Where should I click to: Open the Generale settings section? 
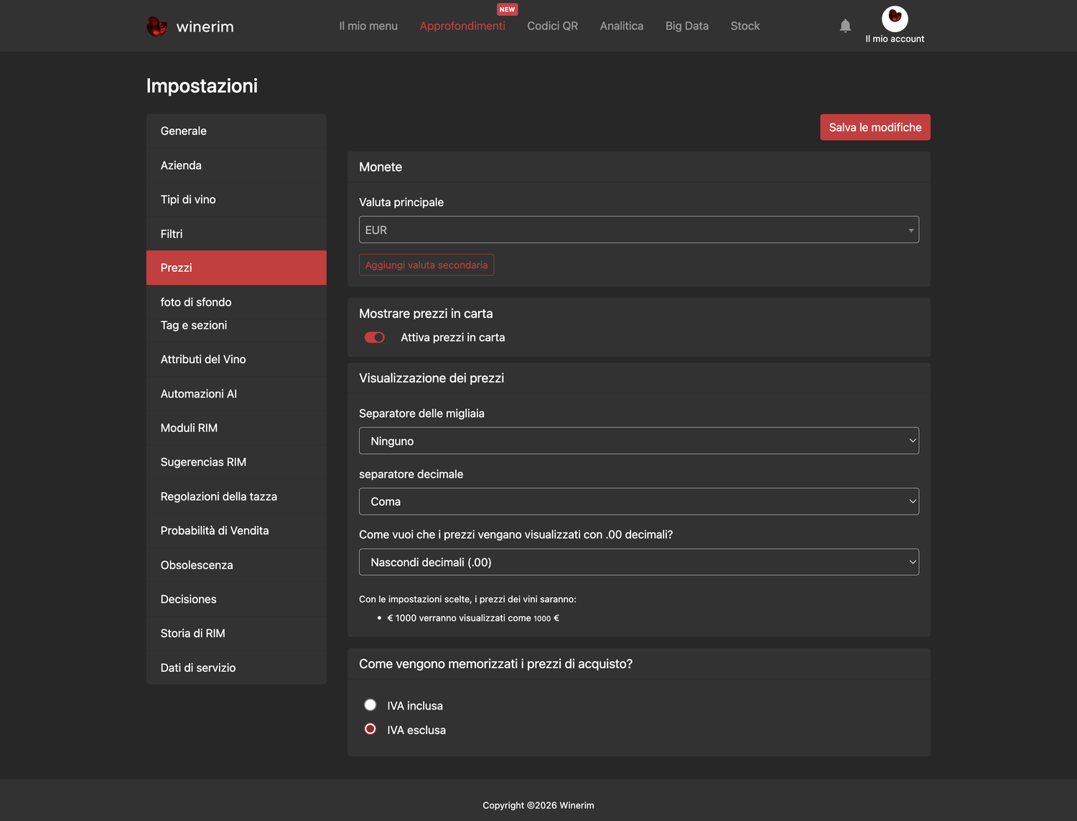[236, 131]
